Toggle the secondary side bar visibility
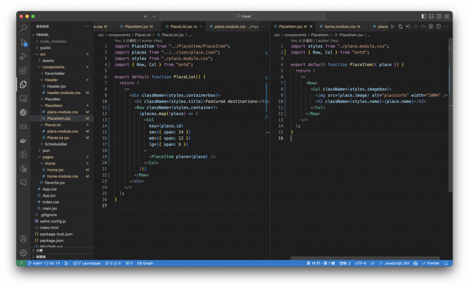Viewport: 469px width, 288px height. 439,16
